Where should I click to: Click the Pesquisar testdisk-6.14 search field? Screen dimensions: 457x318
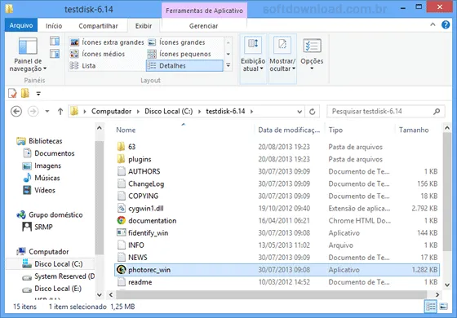385,111
